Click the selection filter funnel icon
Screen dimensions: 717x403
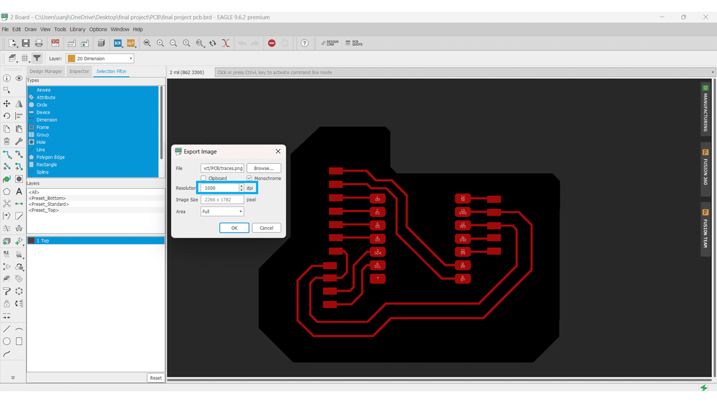point(37,58)
